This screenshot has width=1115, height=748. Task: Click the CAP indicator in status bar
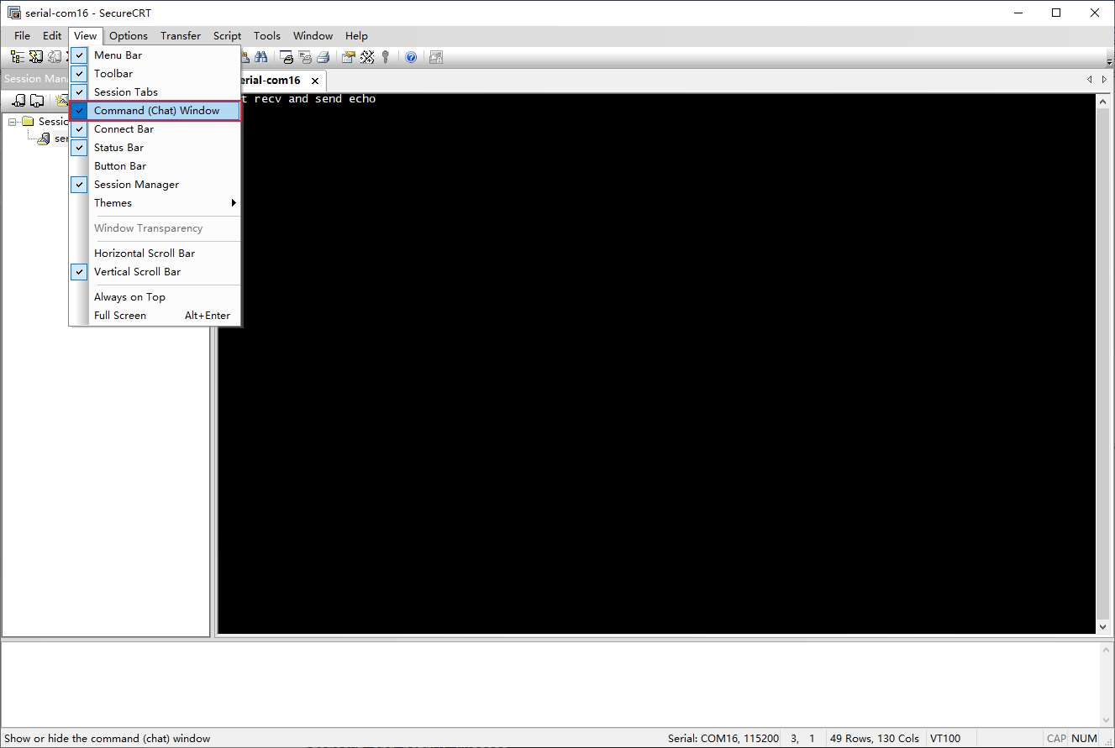pos(1056,739)
